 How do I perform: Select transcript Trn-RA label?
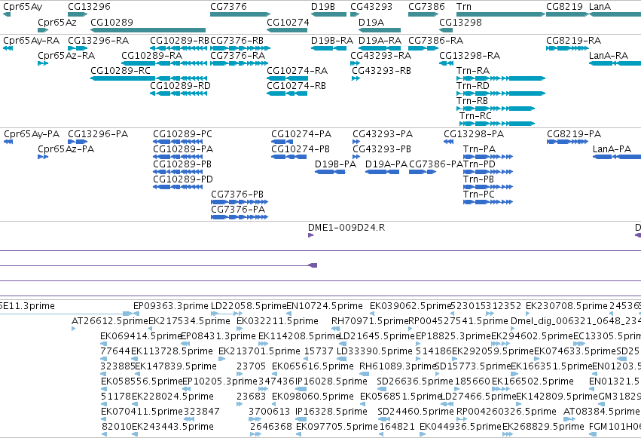coord(473,70)
